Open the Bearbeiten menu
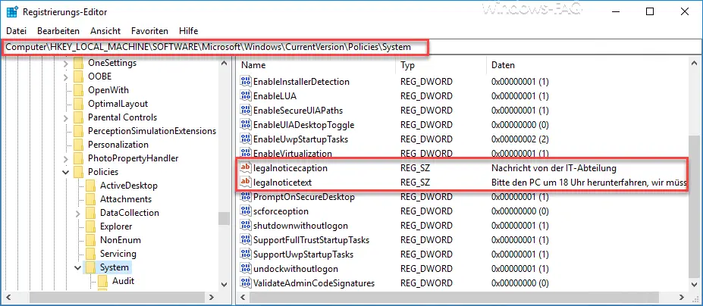The height and width of the screenshot is (306, 703). tap(58, 31)
